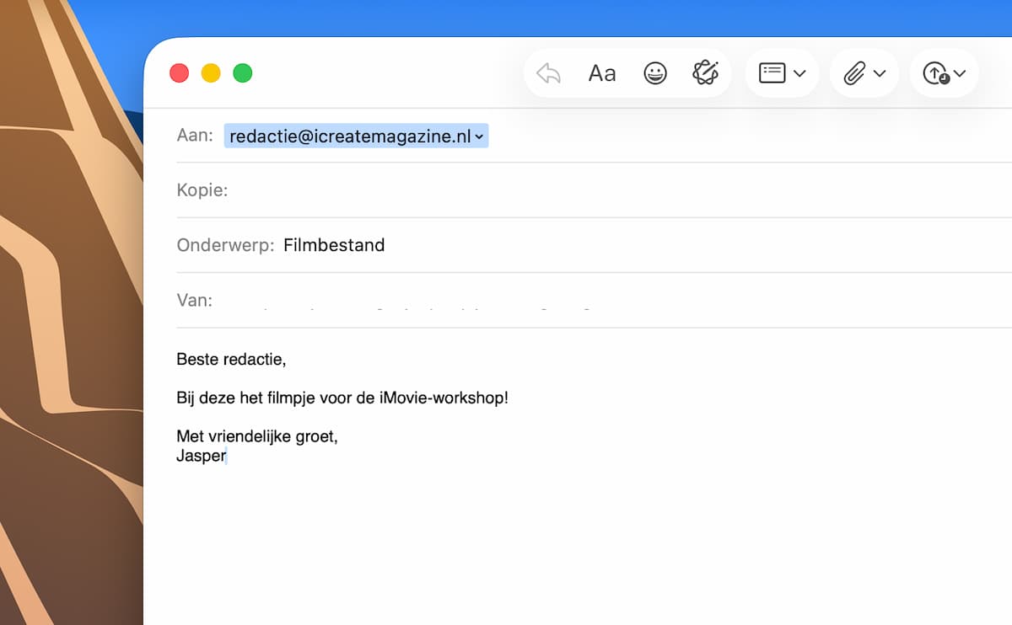Place the cursor on 'Beste redactie,' line
Viewport: 1012px width, 625px height.
click(x=231, y=360)
